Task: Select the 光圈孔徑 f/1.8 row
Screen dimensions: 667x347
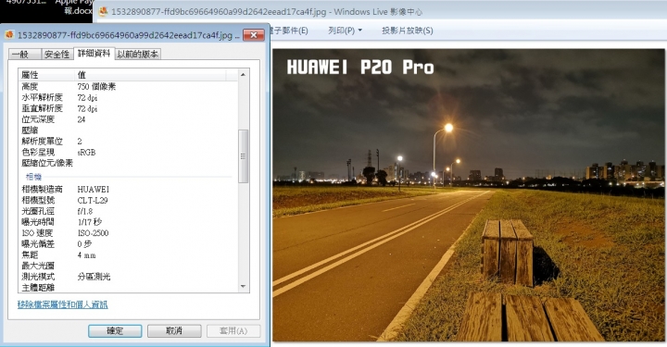Action: point(128,211)
